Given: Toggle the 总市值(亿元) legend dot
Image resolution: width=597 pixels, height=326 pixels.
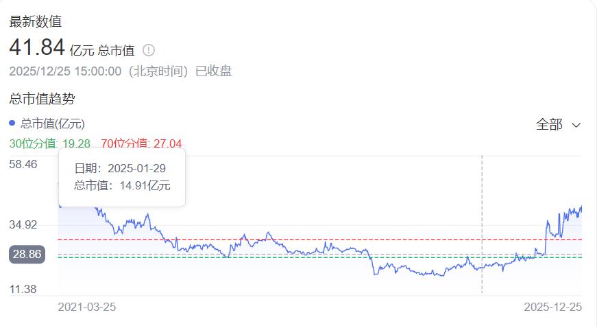Looking at the screenshot, I should tap(12, 124).
